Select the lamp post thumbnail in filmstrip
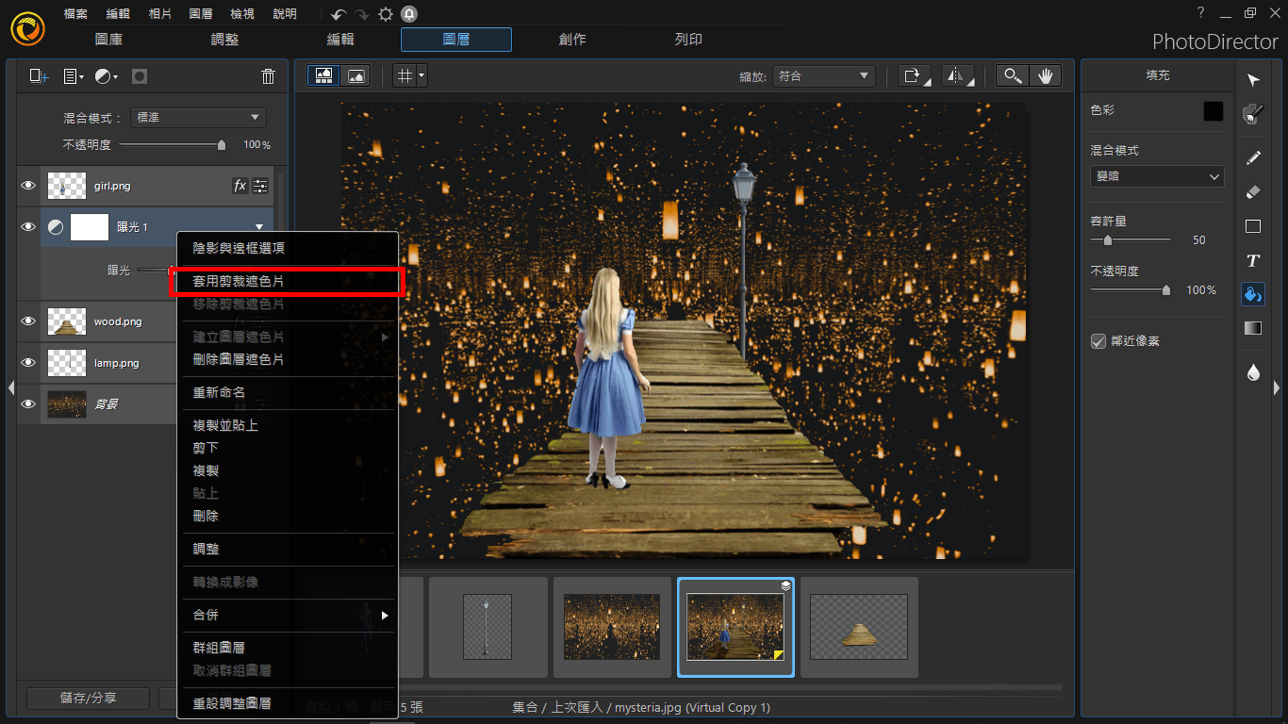The height and width of the screenshot is (724, 1288). [x=487, y=627]
